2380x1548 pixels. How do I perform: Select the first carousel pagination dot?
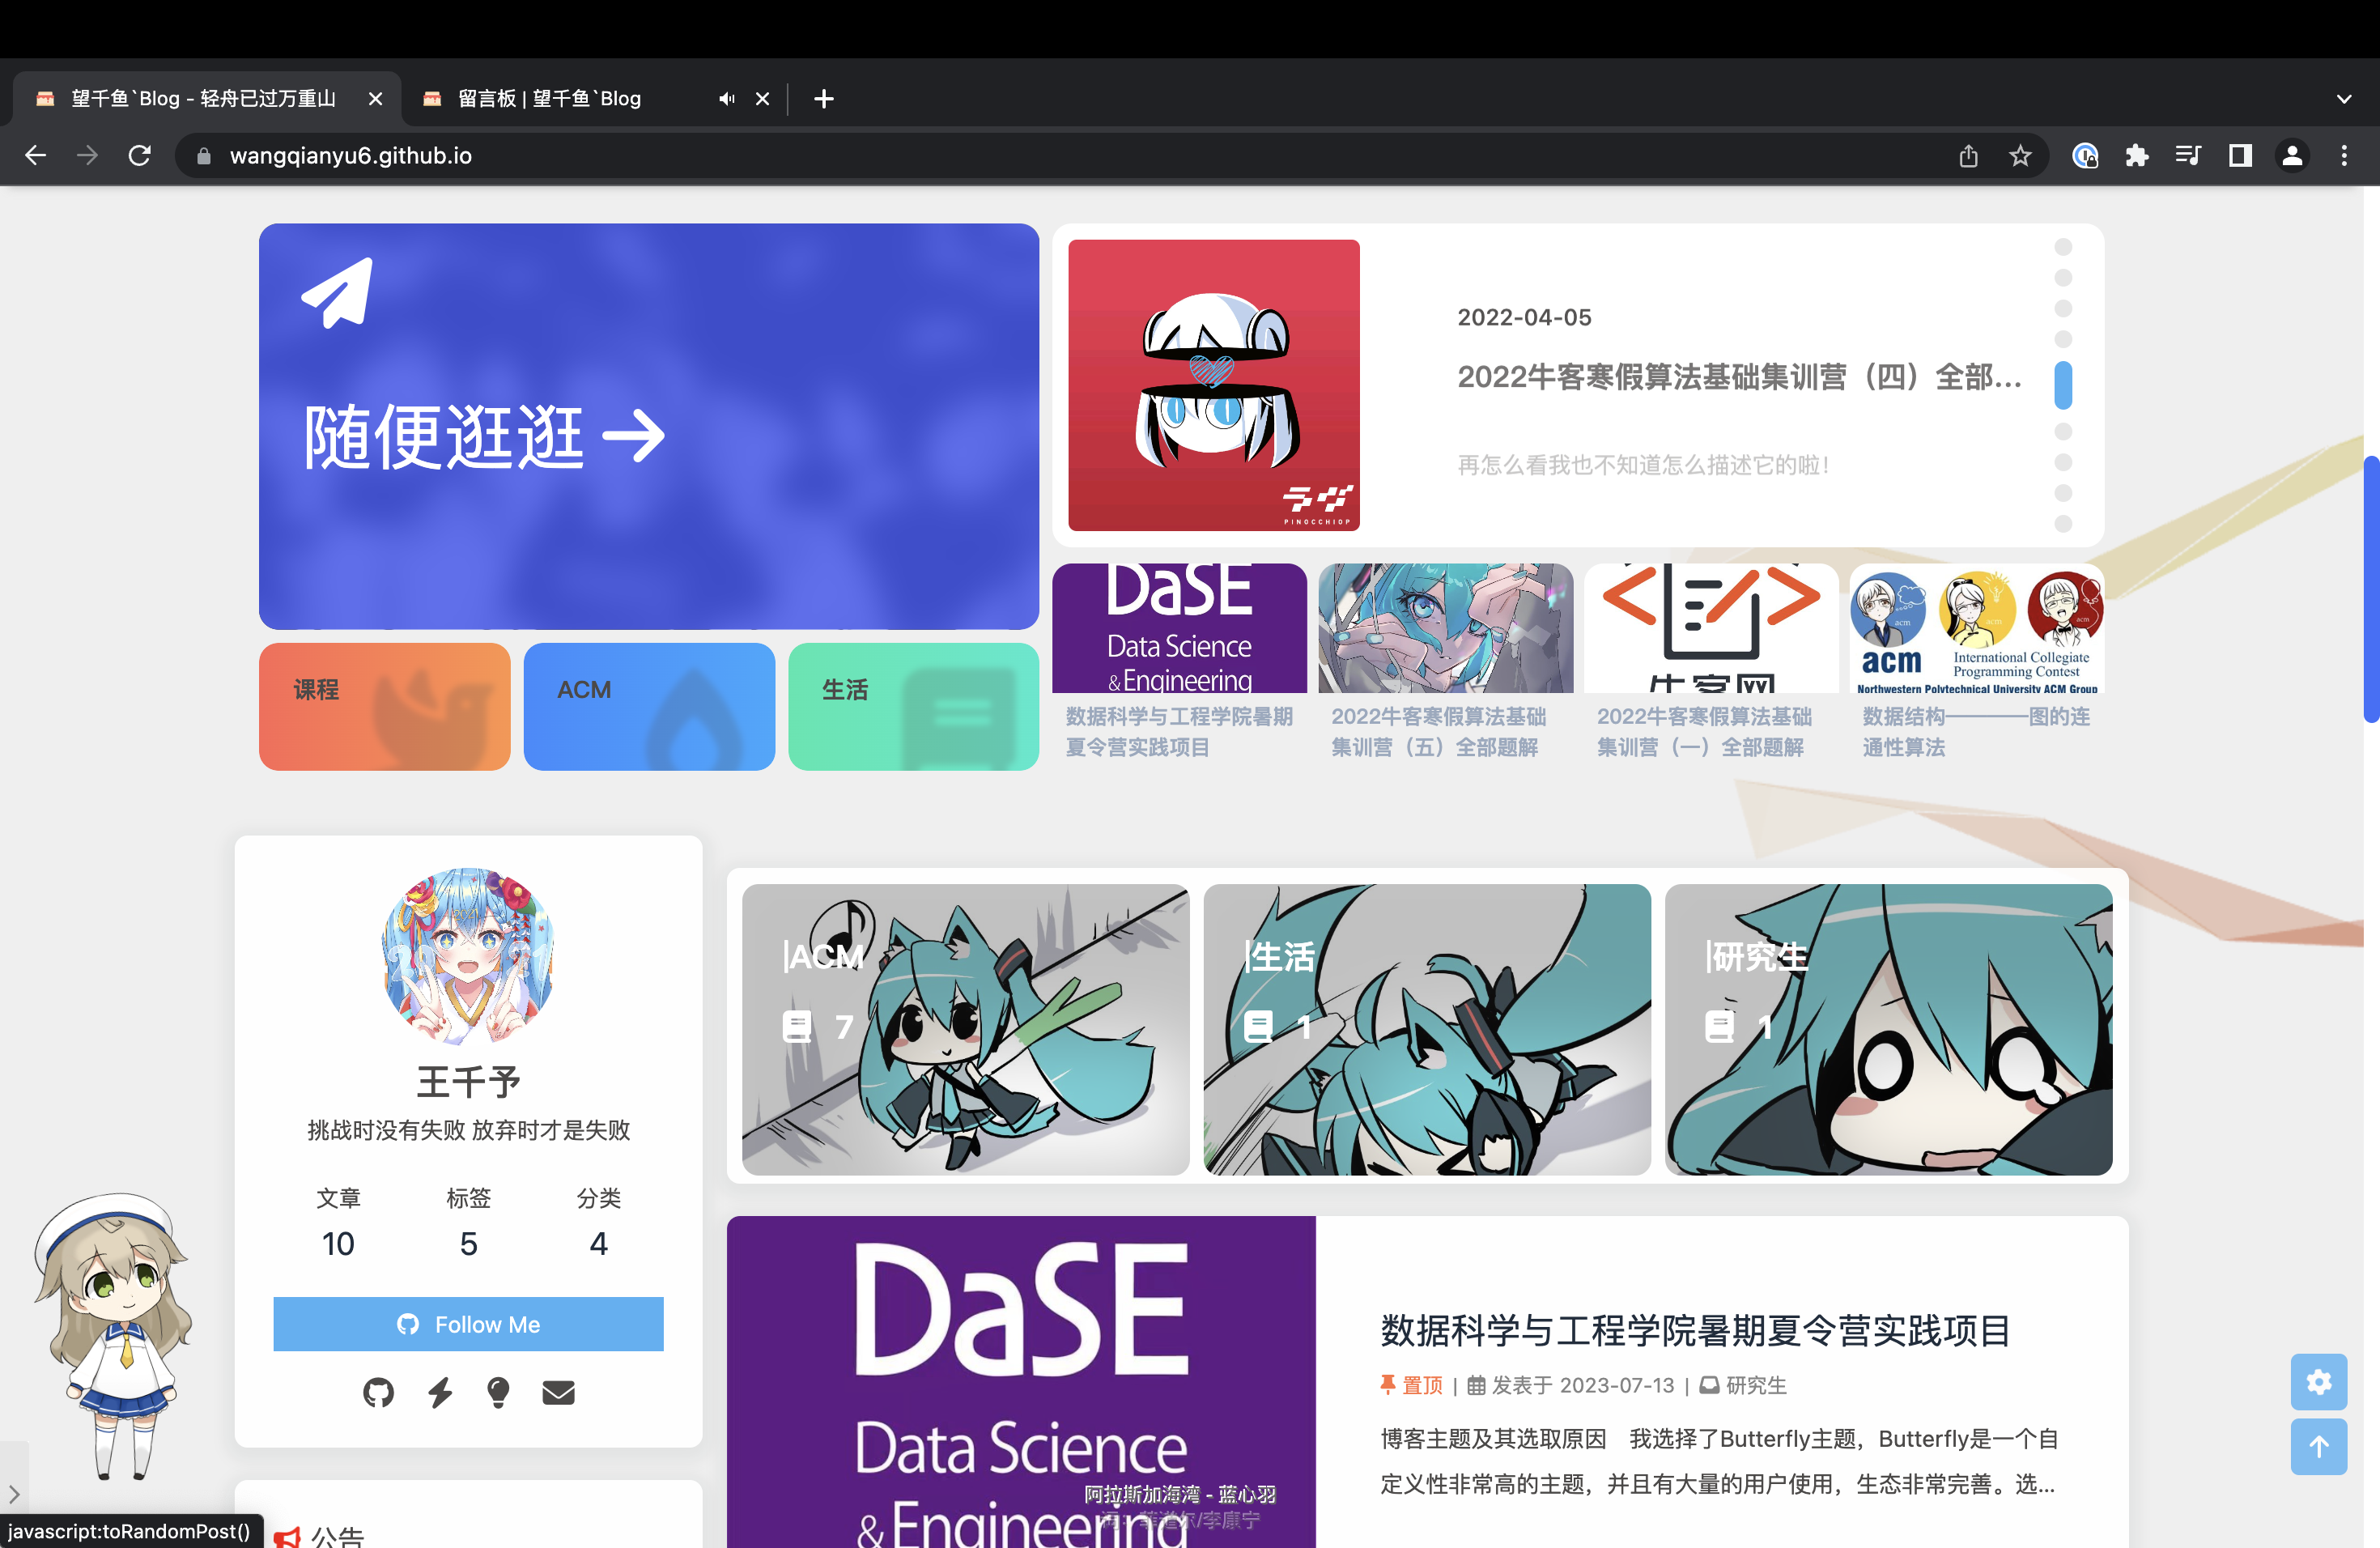pos(2063,247)
